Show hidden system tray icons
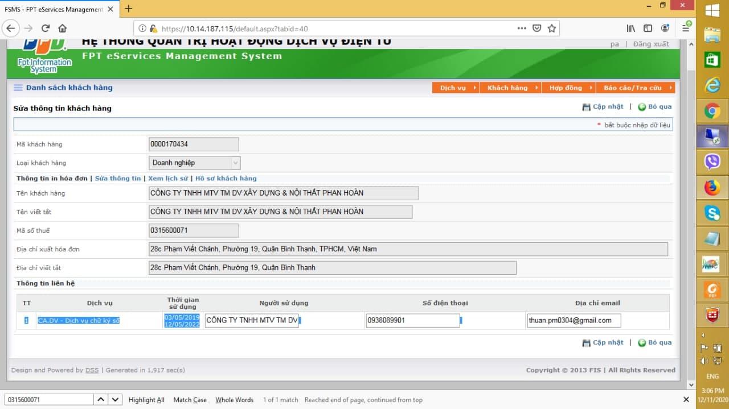The width and height of the screenshot is (729, 409). pos(702,335)
